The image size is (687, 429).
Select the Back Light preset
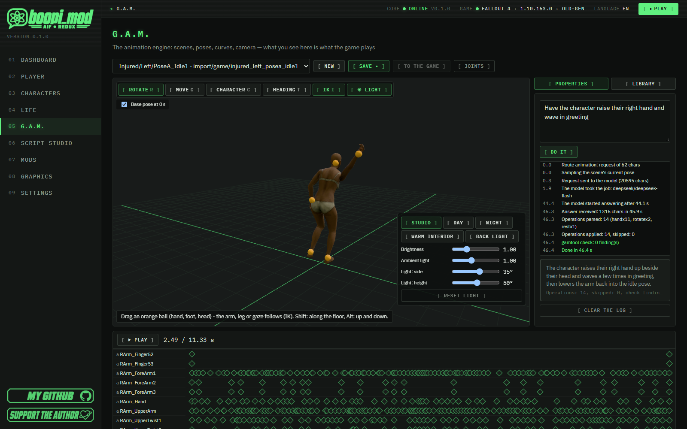492,236
